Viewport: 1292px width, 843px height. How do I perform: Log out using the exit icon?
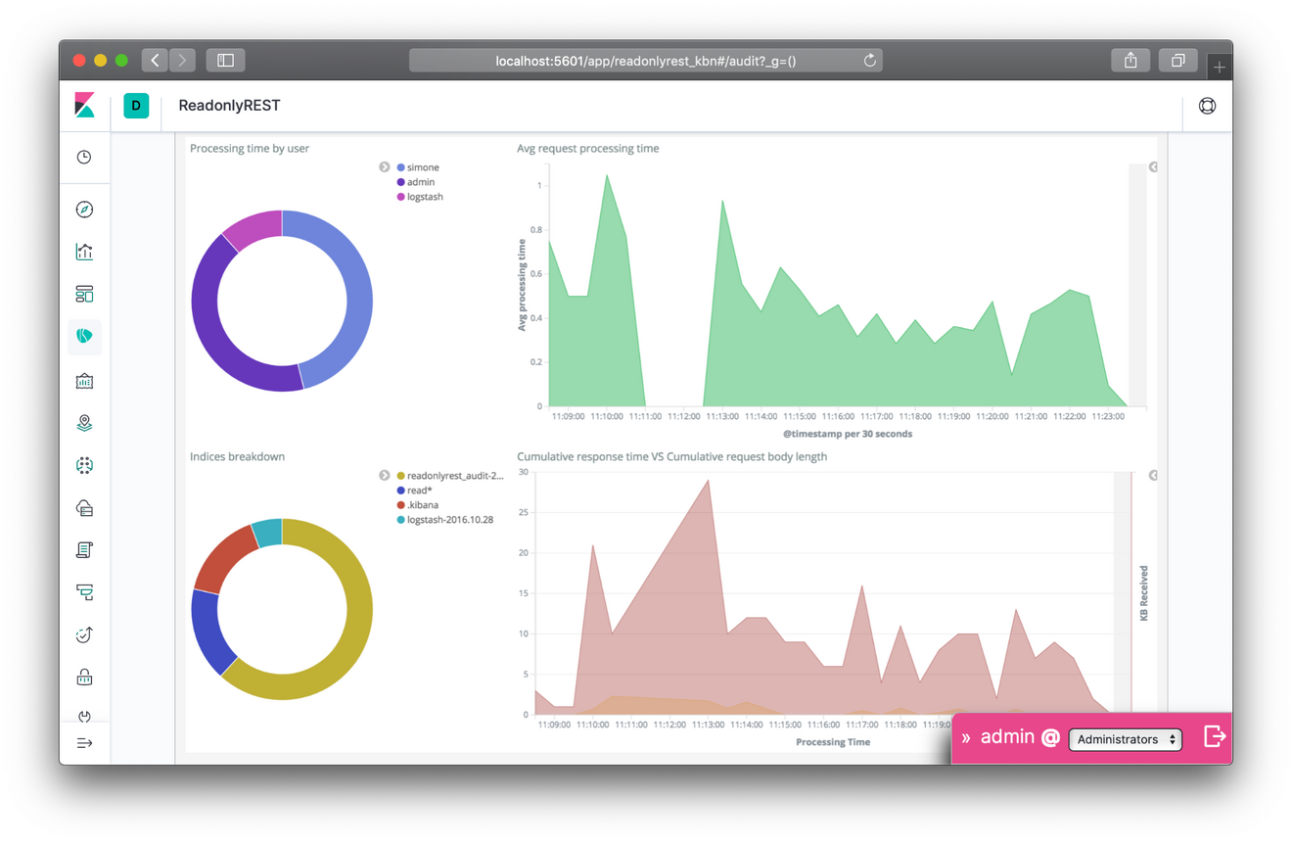pos(1214,736)
